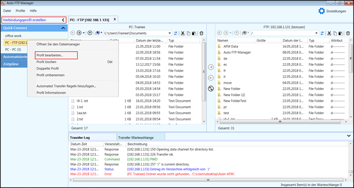This screenshot has height=188, width=354.
Task: Click the cut scissors icon in PC pane
Action: point(182,33)
